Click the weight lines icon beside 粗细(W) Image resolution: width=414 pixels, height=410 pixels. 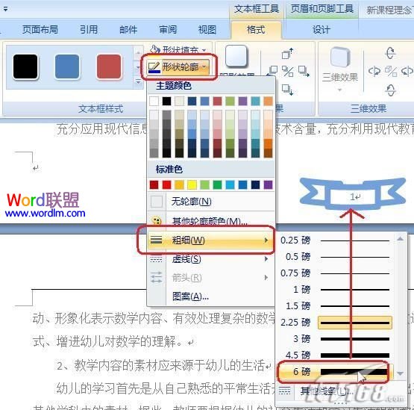pos(157,240)
